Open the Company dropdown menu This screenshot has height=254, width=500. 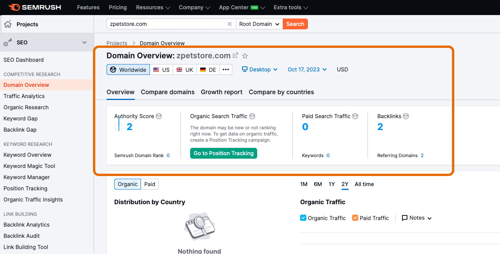point(194,7)
